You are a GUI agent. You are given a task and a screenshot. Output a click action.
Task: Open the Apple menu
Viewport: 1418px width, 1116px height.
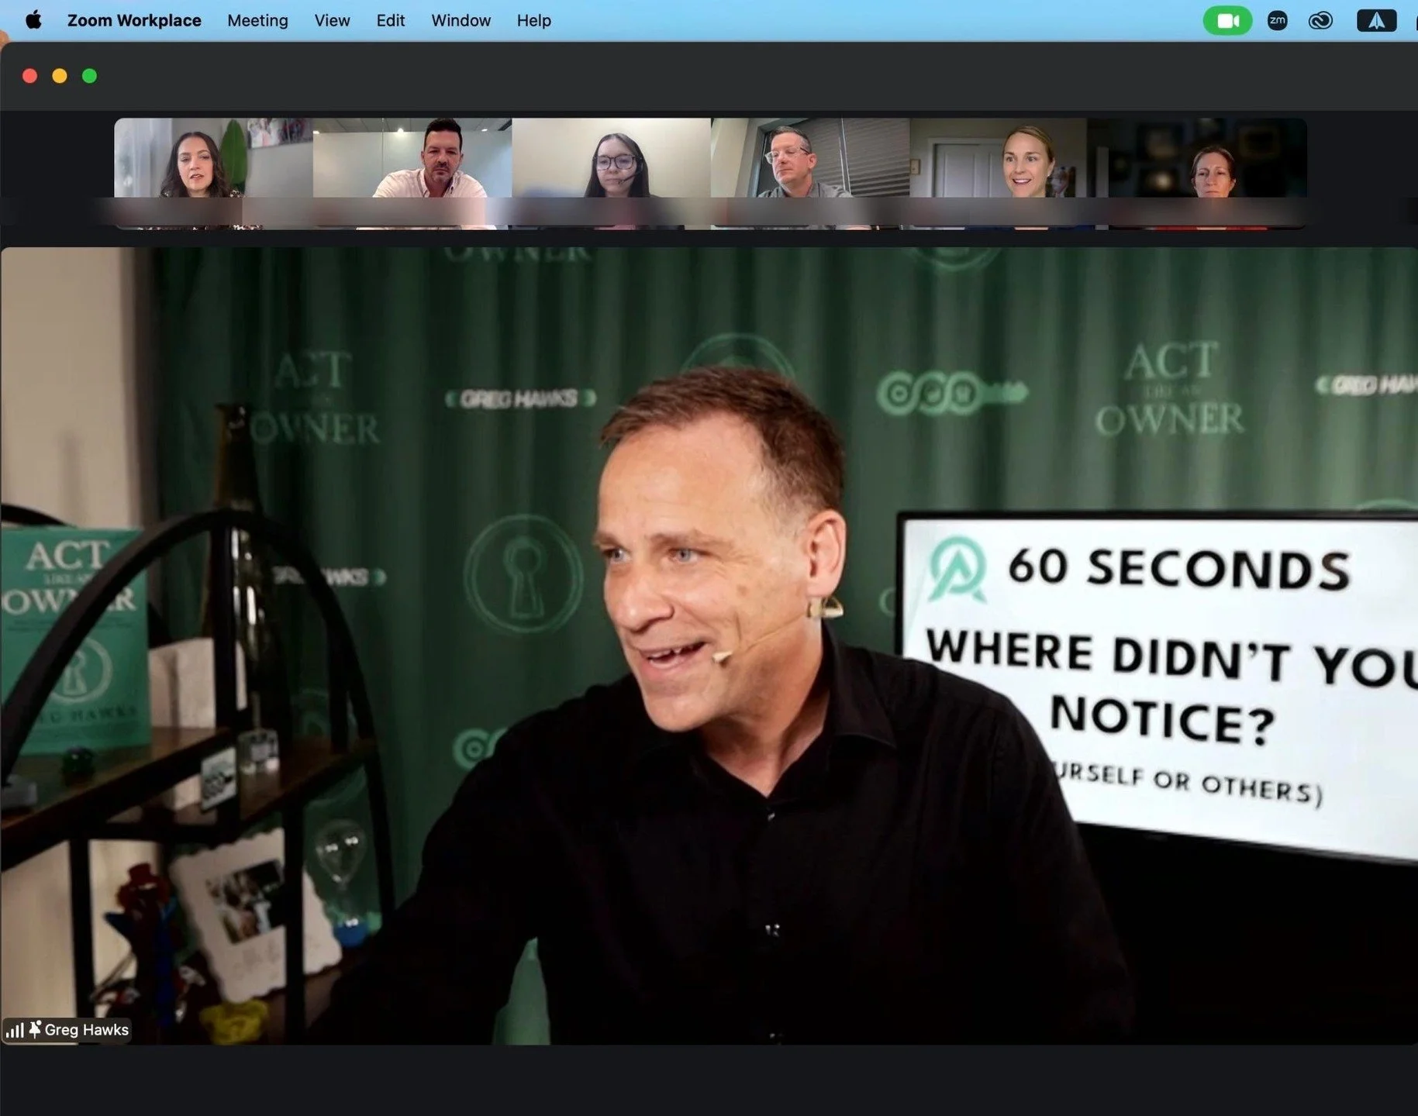click(x=33, y=20)
